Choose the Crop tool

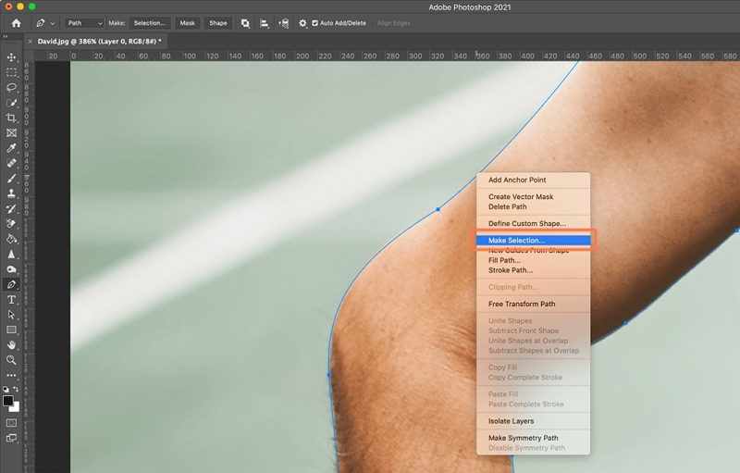[x=11, y=118]
